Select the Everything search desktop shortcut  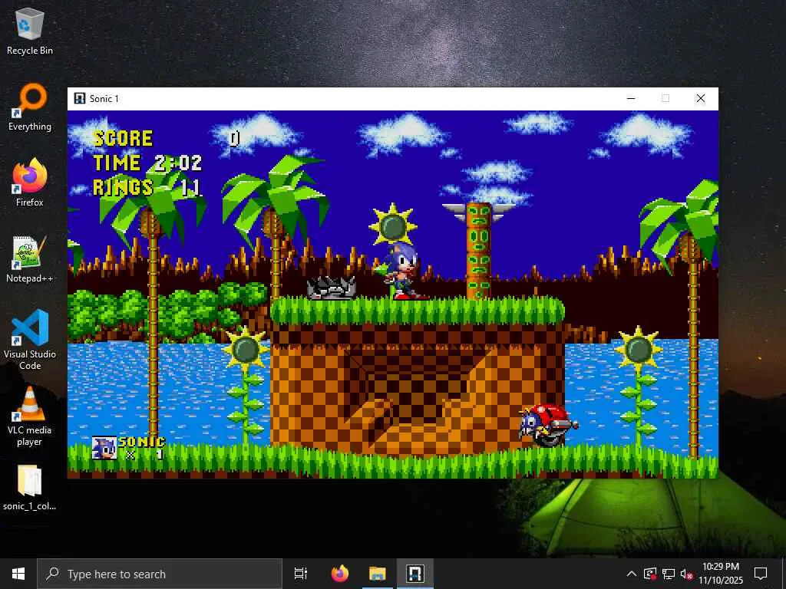pyautogui.click(x=30, y=107)
